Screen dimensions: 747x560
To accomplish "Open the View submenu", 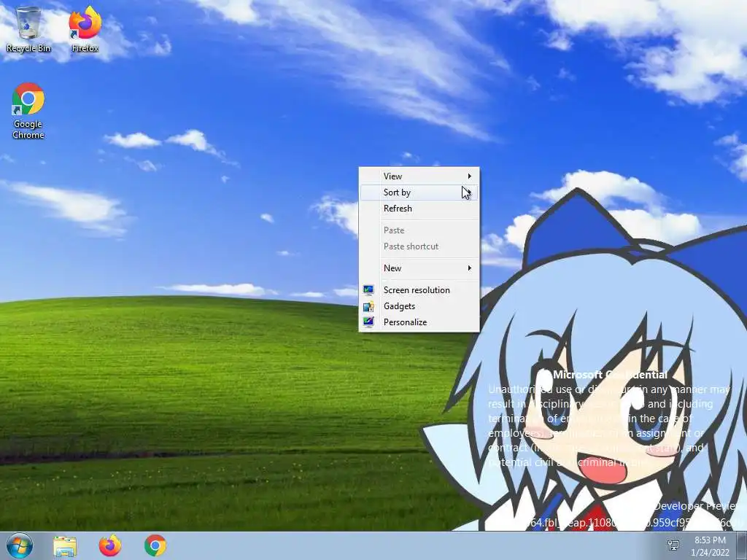I will click(419, 176).
